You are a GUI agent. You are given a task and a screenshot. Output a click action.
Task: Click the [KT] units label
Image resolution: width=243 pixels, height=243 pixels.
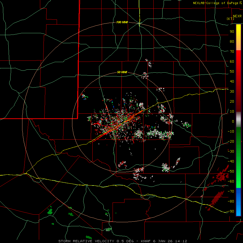pos(231,19)
